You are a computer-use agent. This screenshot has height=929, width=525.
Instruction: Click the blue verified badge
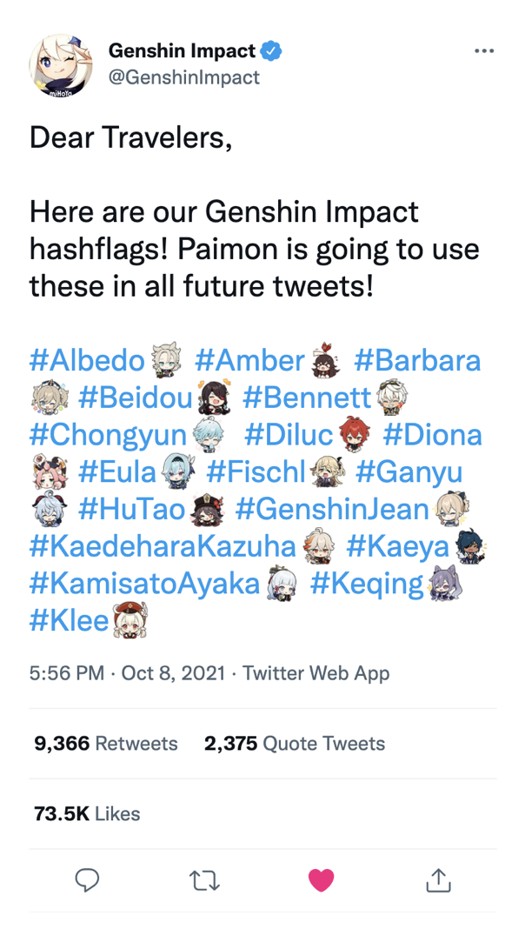pyautogui.click(x=271, y=51)
